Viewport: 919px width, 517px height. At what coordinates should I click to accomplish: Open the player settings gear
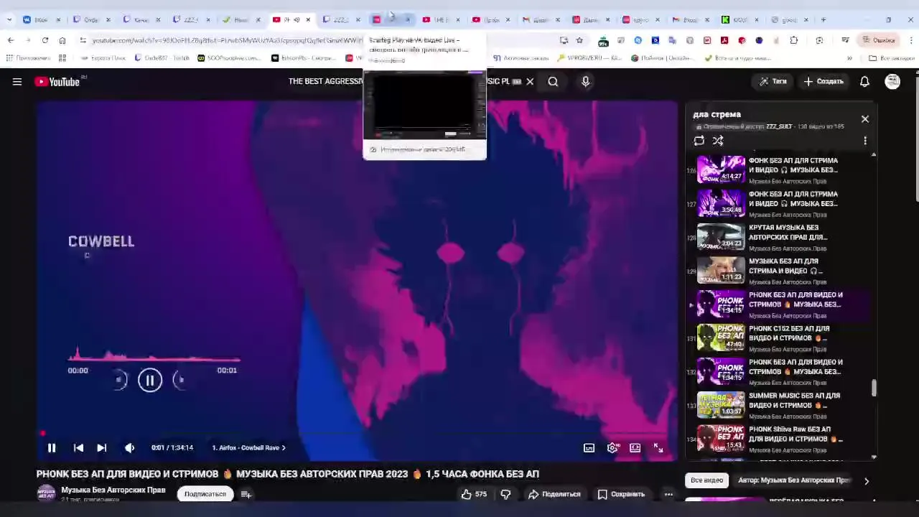click(612, 447)
